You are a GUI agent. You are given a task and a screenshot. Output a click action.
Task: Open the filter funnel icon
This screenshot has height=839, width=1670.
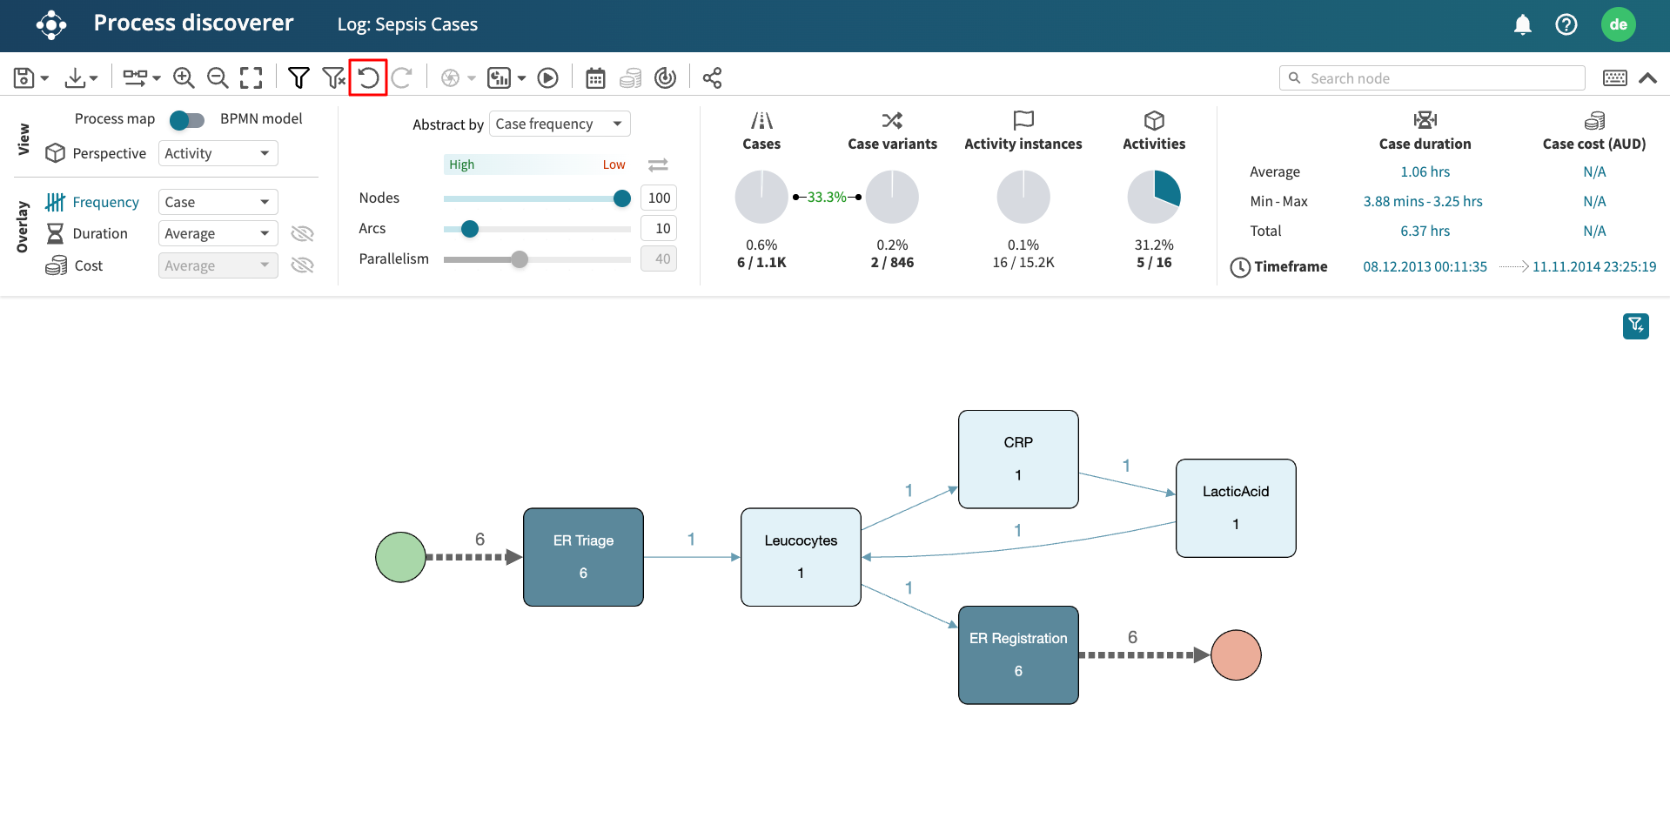pyautogui.click(x=298, y=78)
